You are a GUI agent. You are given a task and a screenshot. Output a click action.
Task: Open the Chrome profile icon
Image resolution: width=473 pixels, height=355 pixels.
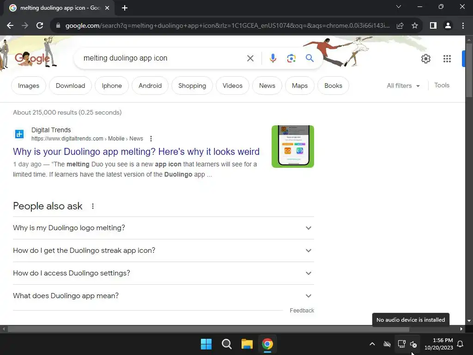point(448,26)
